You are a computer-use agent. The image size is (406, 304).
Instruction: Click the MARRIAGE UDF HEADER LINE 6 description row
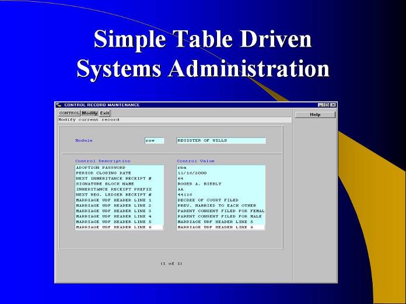coord(118,227)
